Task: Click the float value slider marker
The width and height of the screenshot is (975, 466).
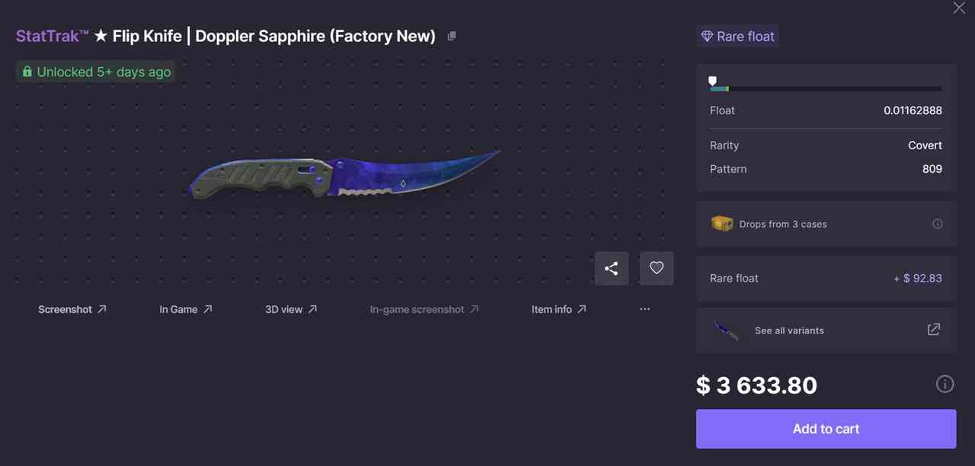Action: click(712, 80)
